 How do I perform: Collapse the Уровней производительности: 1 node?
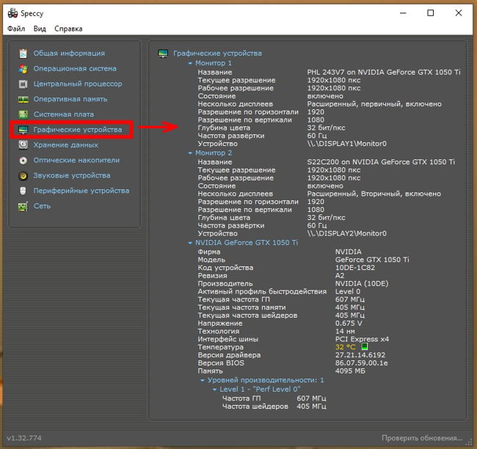pos(203,380)
